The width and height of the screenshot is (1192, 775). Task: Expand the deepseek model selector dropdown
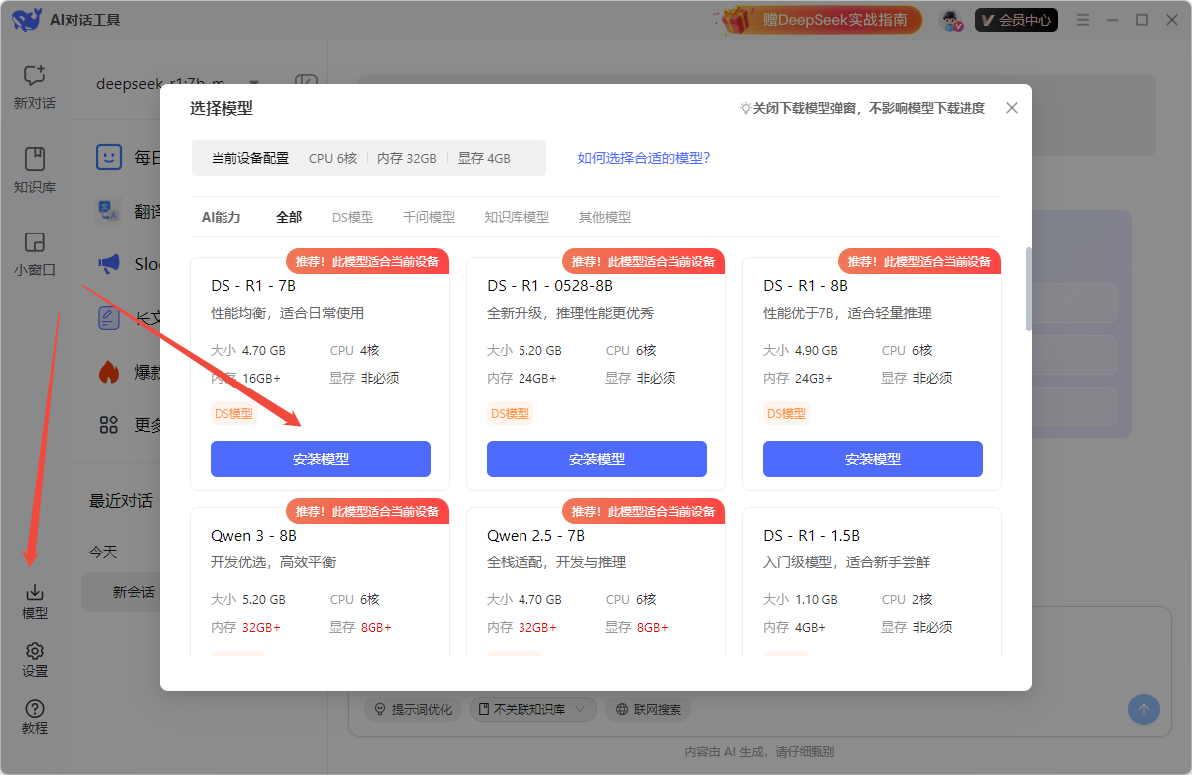click(254, 83)
